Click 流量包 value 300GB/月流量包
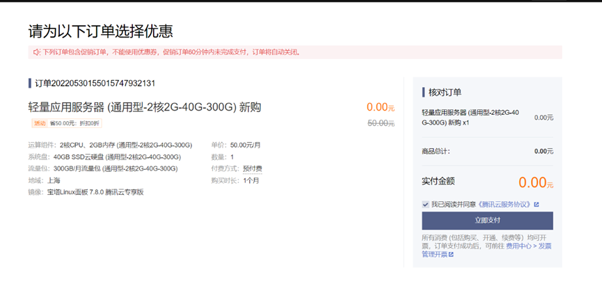Screen dimensions: 602x300 (116, 168)
